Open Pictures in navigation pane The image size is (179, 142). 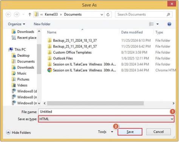click(x=20, y=79)
